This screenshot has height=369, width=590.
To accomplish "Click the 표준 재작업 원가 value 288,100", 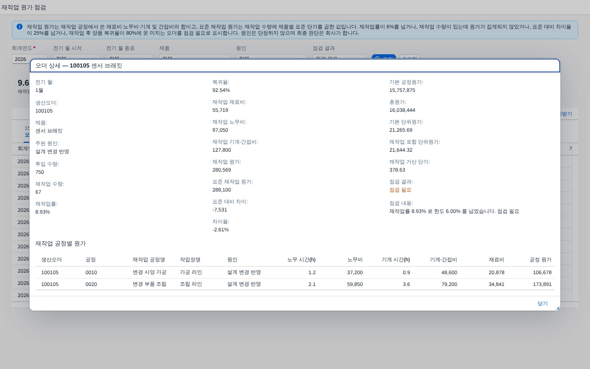I will [222, 190].
